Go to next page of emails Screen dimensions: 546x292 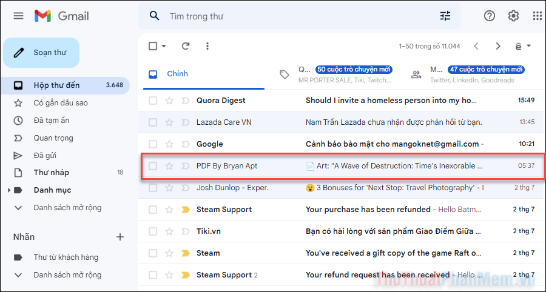tap(498, 46)
